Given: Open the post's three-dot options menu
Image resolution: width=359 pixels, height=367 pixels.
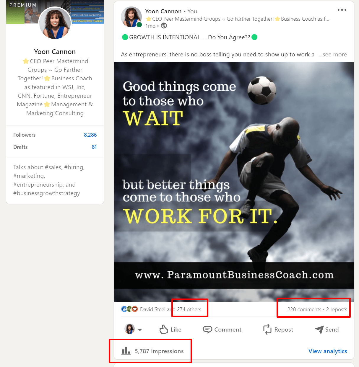Looking at the screenshot, I should (x=342, y=10).
